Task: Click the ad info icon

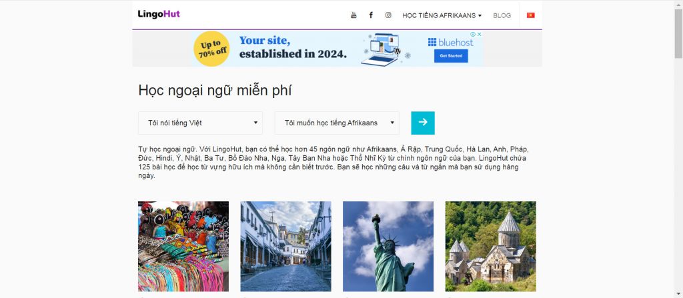Action: pos(473,34)
